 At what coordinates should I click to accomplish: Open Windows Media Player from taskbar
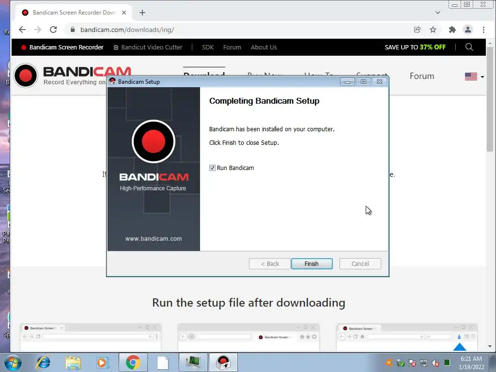click(102, 362)
